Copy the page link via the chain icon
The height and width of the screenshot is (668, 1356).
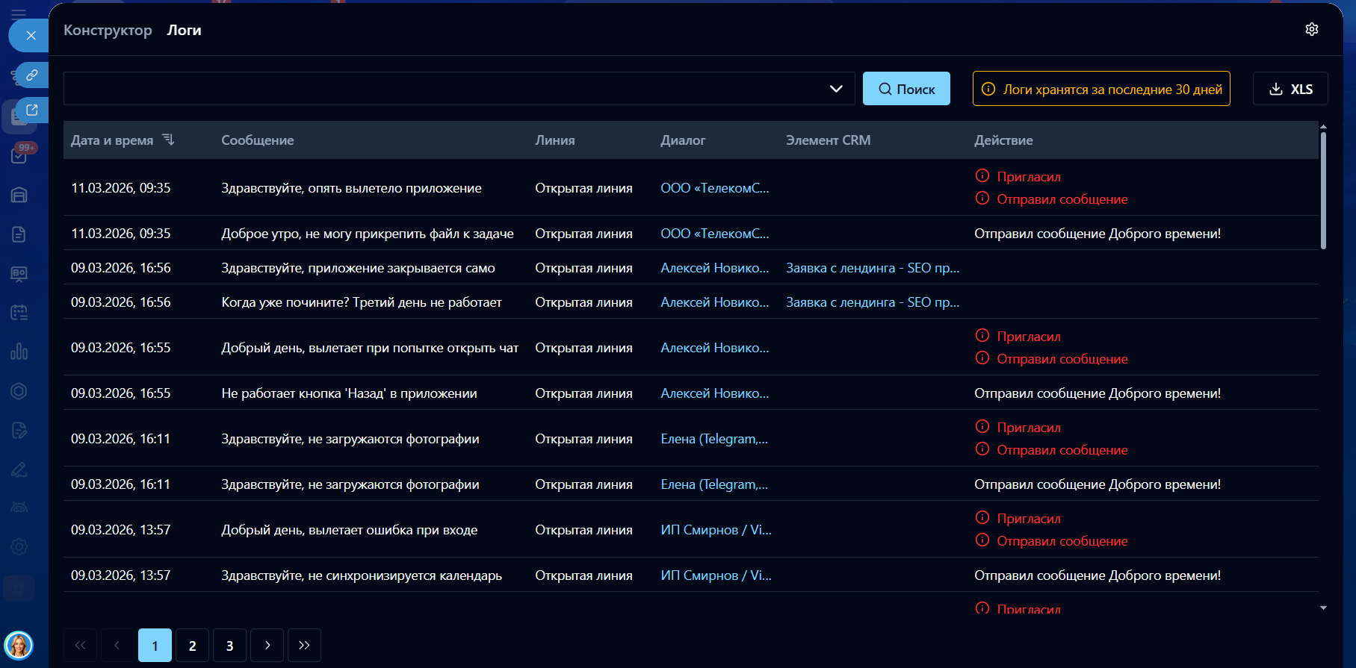(x=32, y=75)
